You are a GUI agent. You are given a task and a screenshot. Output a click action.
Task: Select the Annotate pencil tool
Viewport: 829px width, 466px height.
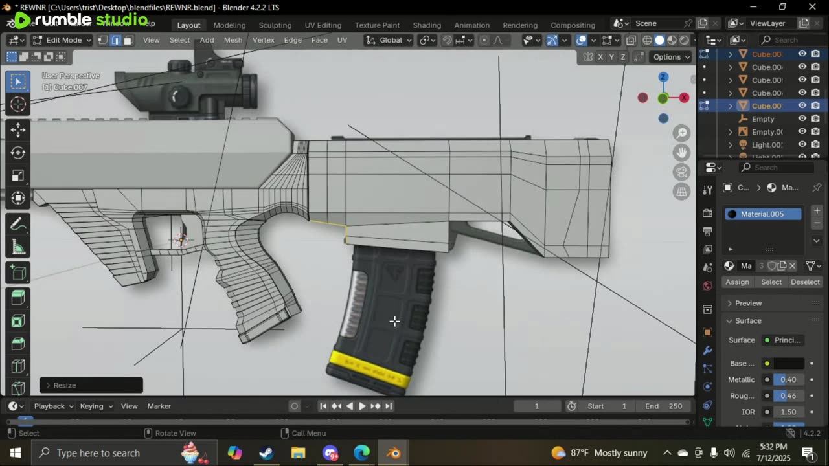coord(18,225)
